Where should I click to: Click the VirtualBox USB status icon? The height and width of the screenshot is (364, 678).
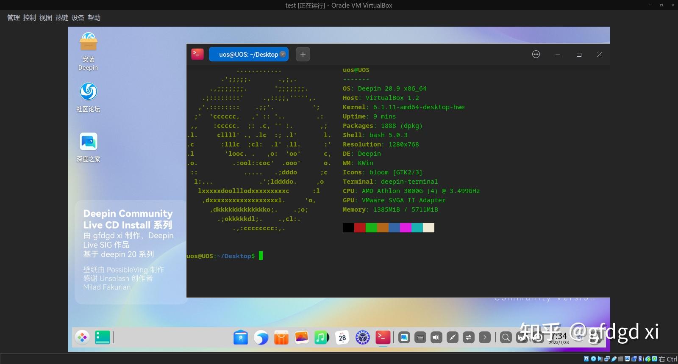(614, 359)
